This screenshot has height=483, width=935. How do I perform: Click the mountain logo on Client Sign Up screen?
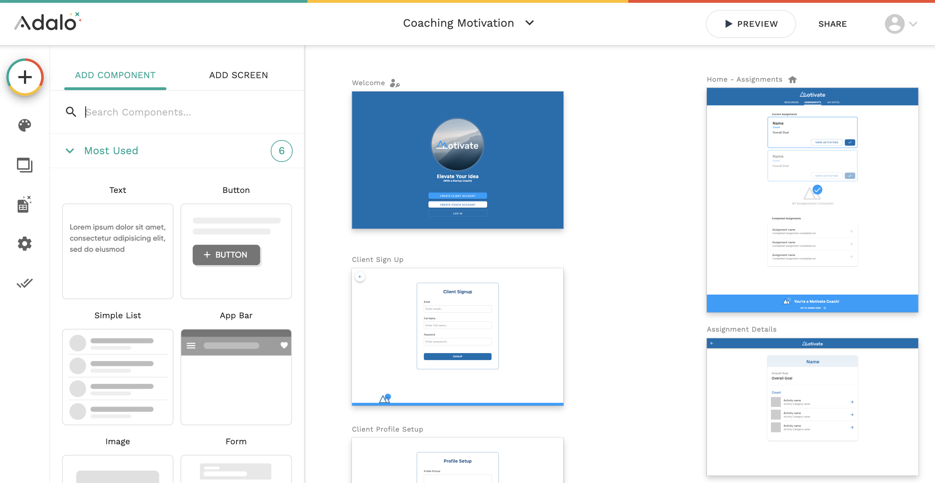tap(385, 398)
